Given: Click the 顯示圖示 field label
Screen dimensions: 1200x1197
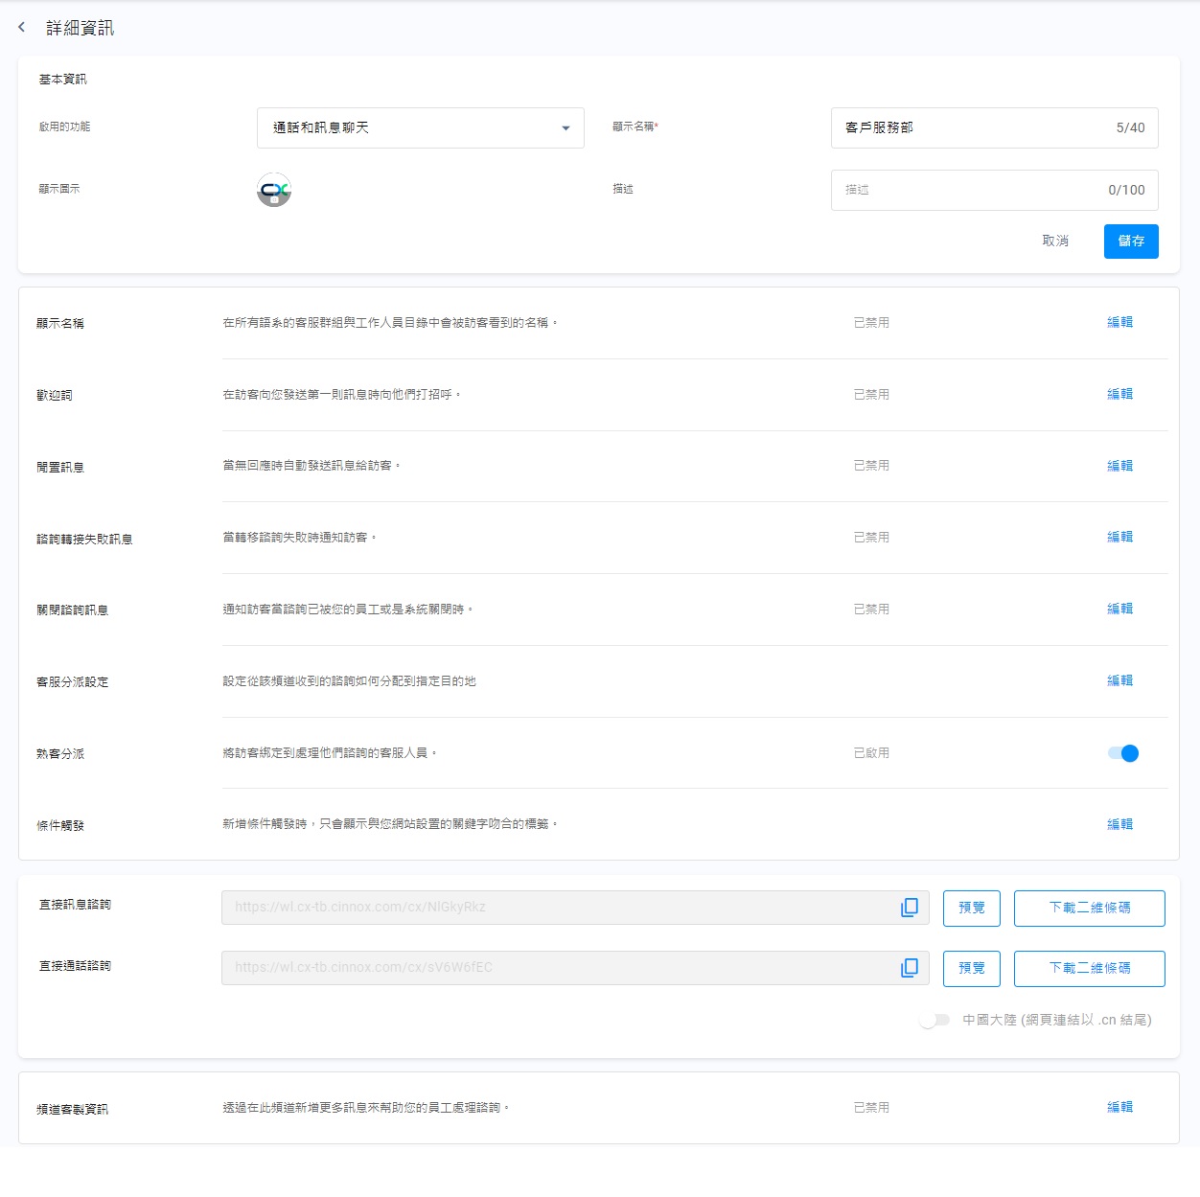Looking at the screenshot, I should coord(59,190).
